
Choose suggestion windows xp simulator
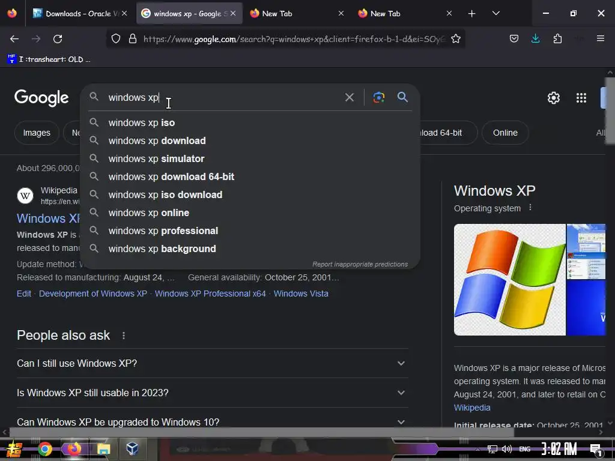pos(250,158)
